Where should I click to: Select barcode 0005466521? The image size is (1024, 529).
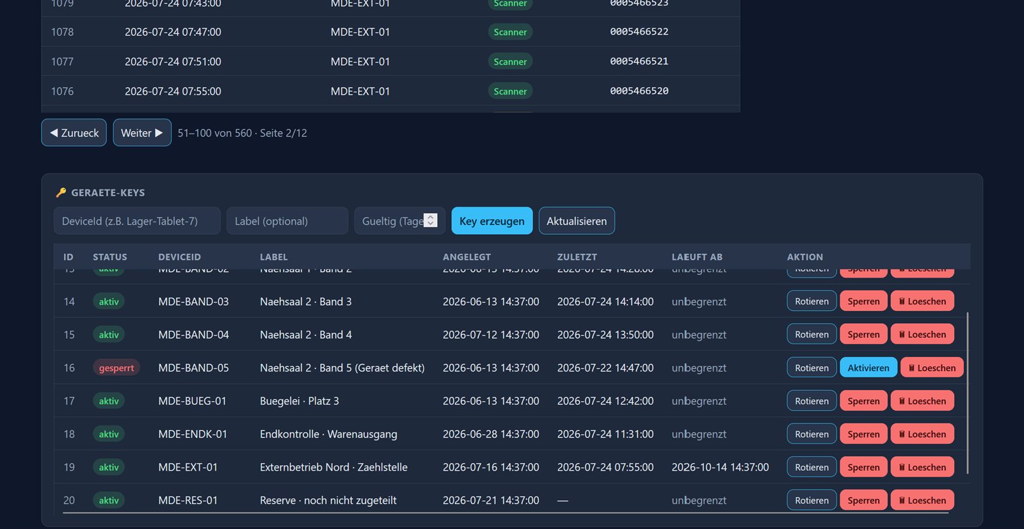click(639, 61)
